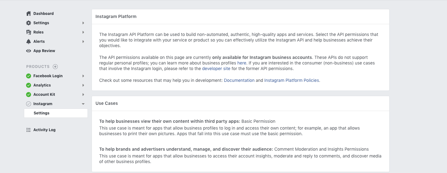This screenshot has width=447, height=173.
Task: Click the 'here' business profiles link
Action: [242, 63]
